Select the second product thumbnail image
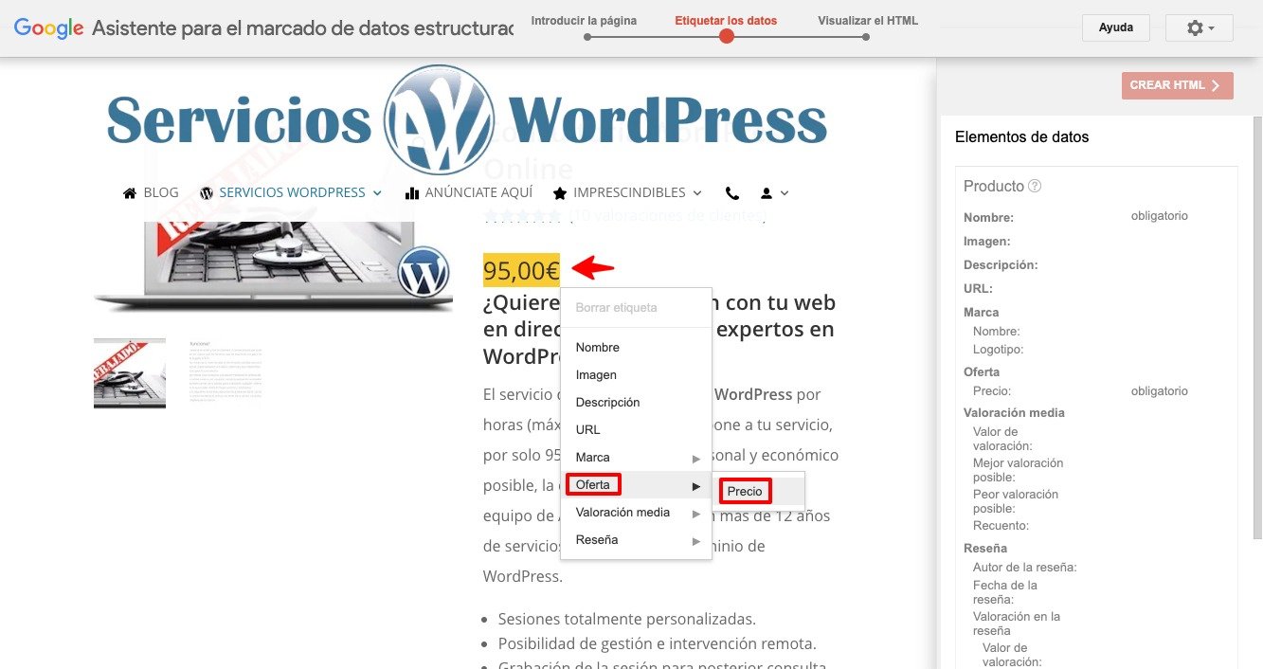The height and width of the screenshot is (669, 1263). pos(226,373)
